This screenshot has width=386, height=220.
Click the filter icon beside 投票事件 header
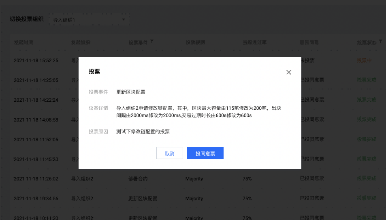[x=152, y=42]
